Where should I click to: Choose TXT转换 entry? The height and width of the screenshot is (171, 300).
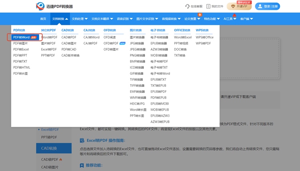pyautogui.click(x=180, y=56)
